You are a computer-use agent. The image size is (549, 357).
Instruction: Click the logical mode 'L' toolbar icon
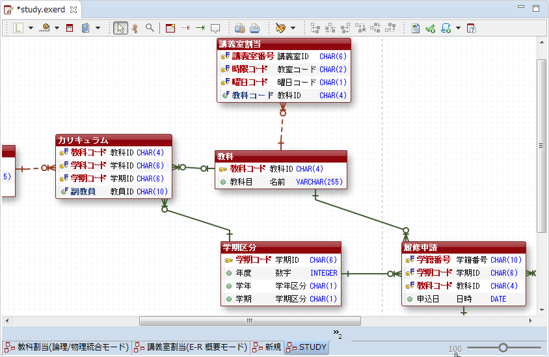[x=18, y=28]
